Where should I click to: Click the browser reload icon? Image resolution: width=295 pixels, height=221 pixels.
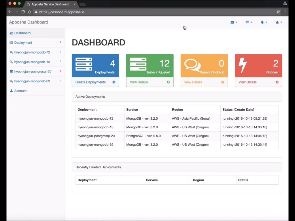tap(23, 12)
